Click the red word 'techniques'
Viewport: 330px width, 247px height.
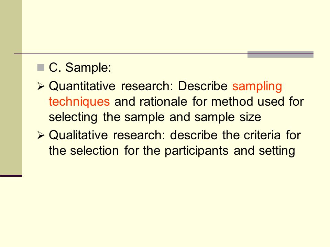tap(79, 102)
